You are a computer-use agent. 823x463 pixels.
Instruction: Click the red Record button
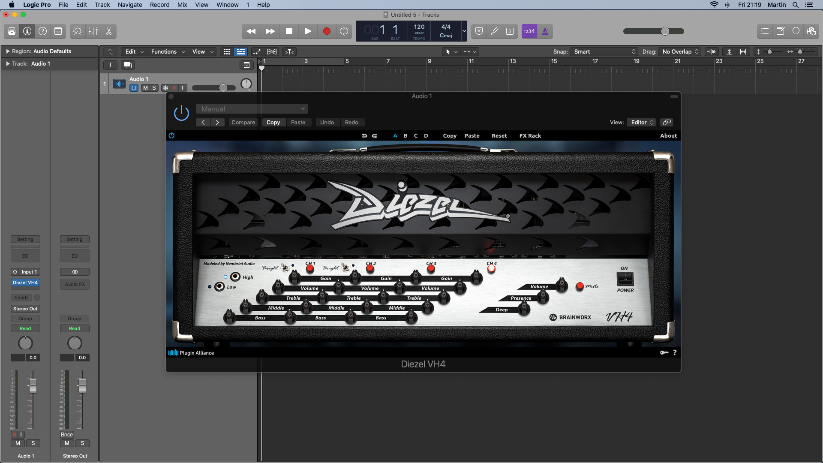327,31
